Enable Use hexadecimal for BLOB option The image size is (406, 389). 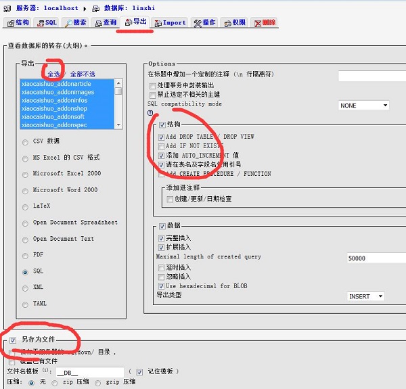(x=161, y=286)
